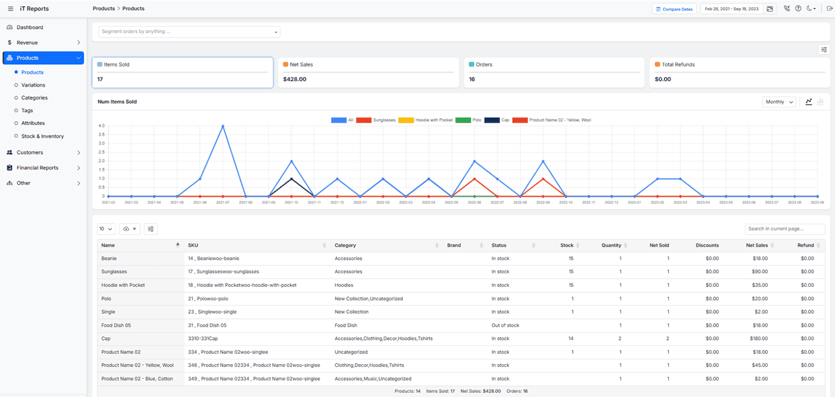
Task: Expand the Customers section in sidebar
Action: (32, 152)
